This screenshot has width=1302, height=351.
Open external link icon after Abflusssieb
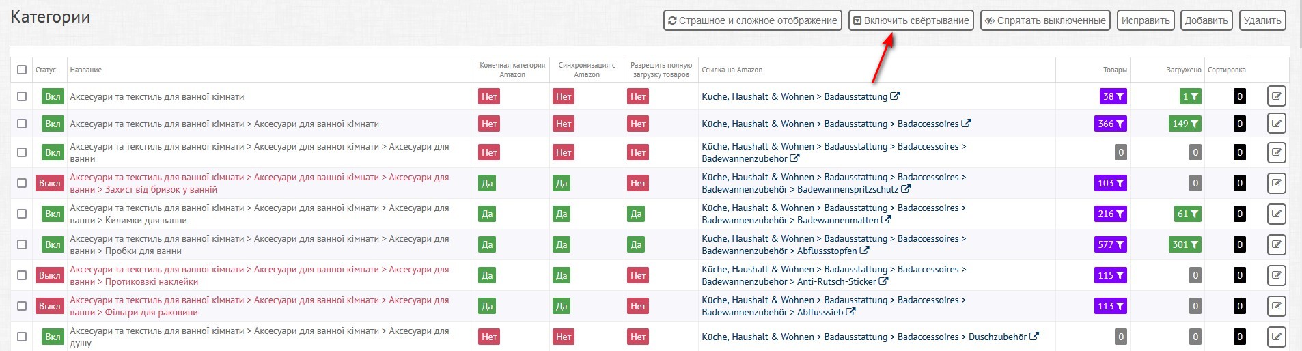pyautogui.click(x=850, y=312)
